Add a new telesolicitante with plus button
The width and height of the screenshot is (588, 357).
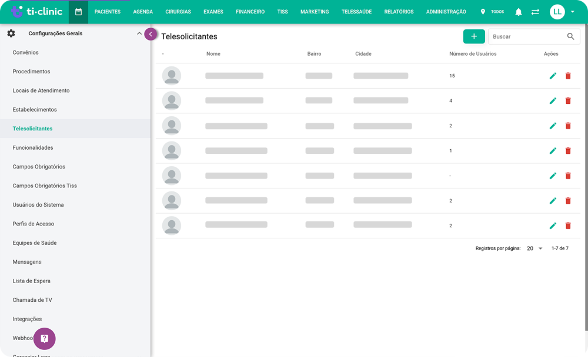pyautogui.click(x=474, y=36)
